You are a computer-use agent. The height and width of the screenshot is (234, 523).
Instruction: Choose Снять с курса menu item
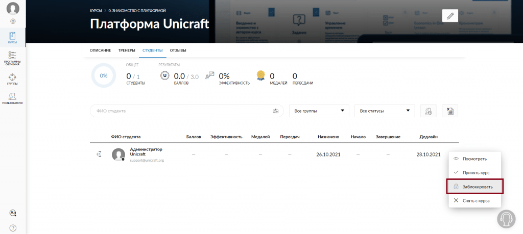coord(475,201)
